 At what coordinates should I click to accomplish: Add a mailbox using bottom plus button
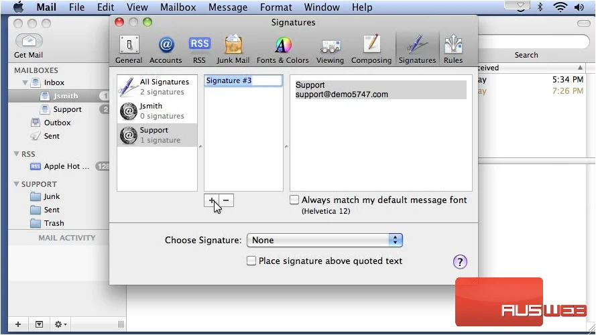(x=18, y=324)
